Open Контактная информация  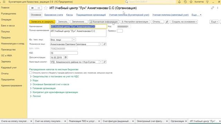pyautogui.click(x=104, y=22)
